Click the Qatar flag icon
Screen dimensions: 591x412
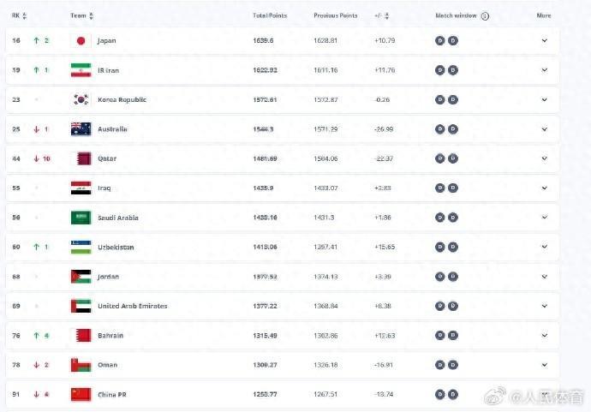81,158
